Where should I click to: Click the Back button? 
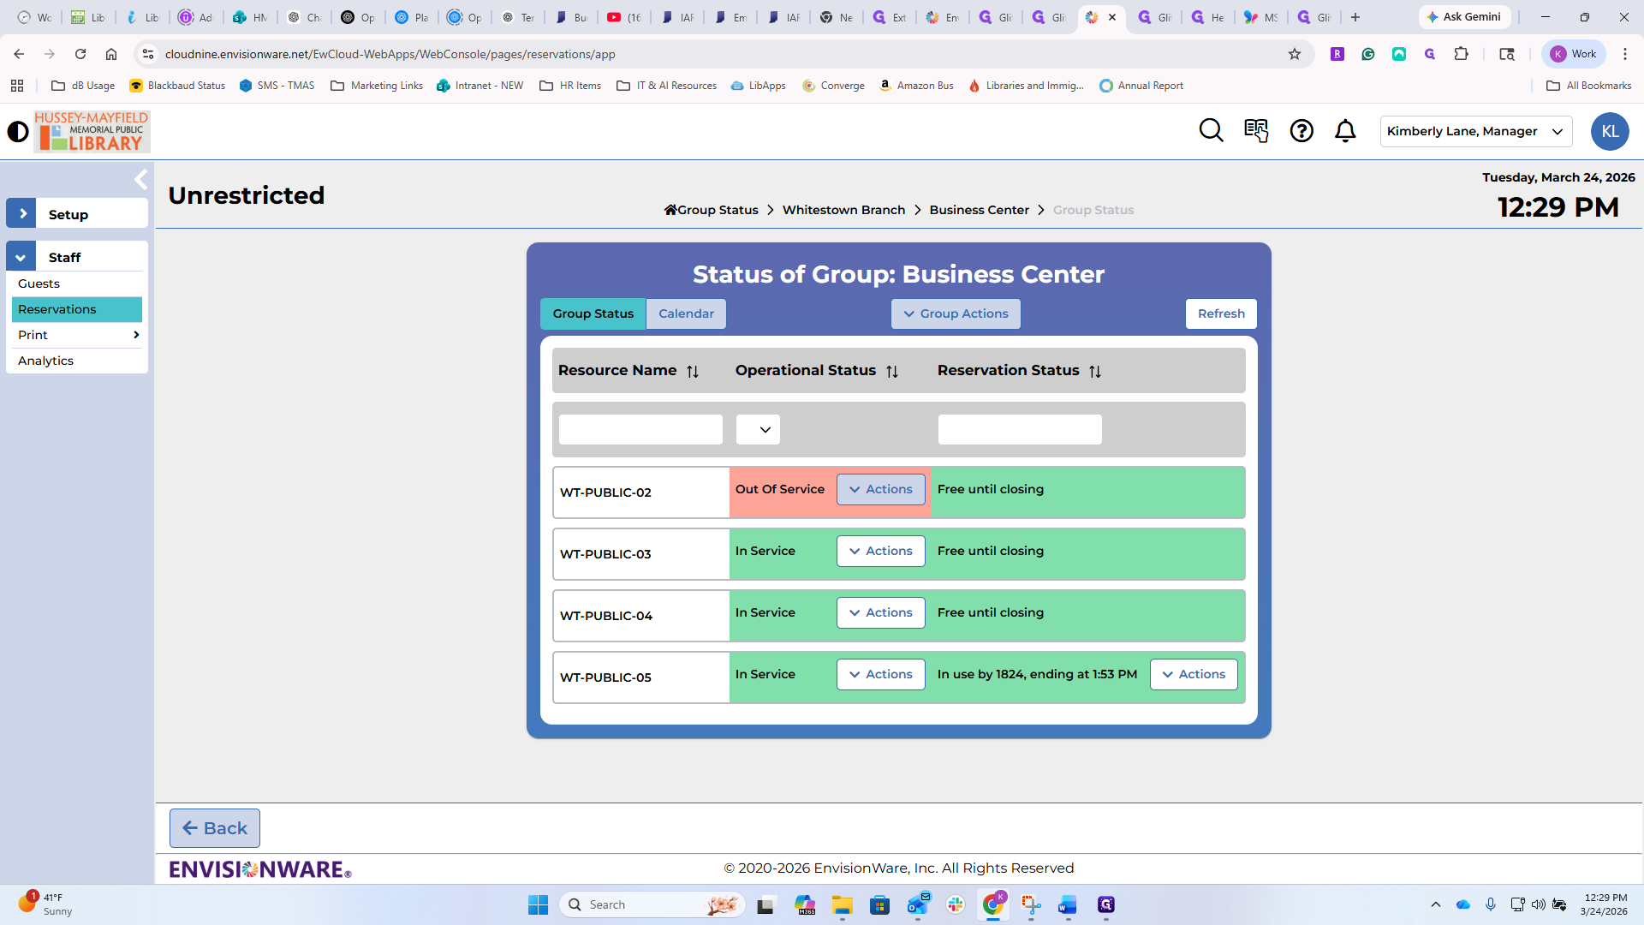click(215, 828)
